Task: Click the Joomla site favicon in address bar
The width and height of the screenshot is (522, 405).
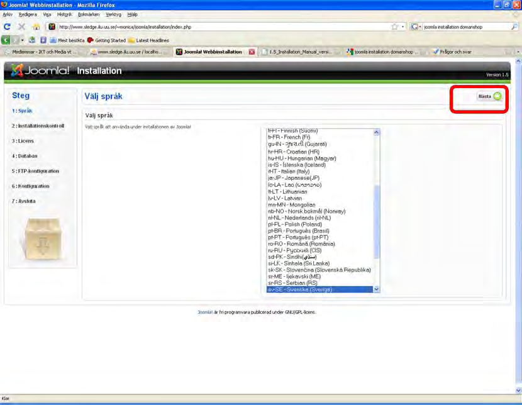Action: coord(52,26)
